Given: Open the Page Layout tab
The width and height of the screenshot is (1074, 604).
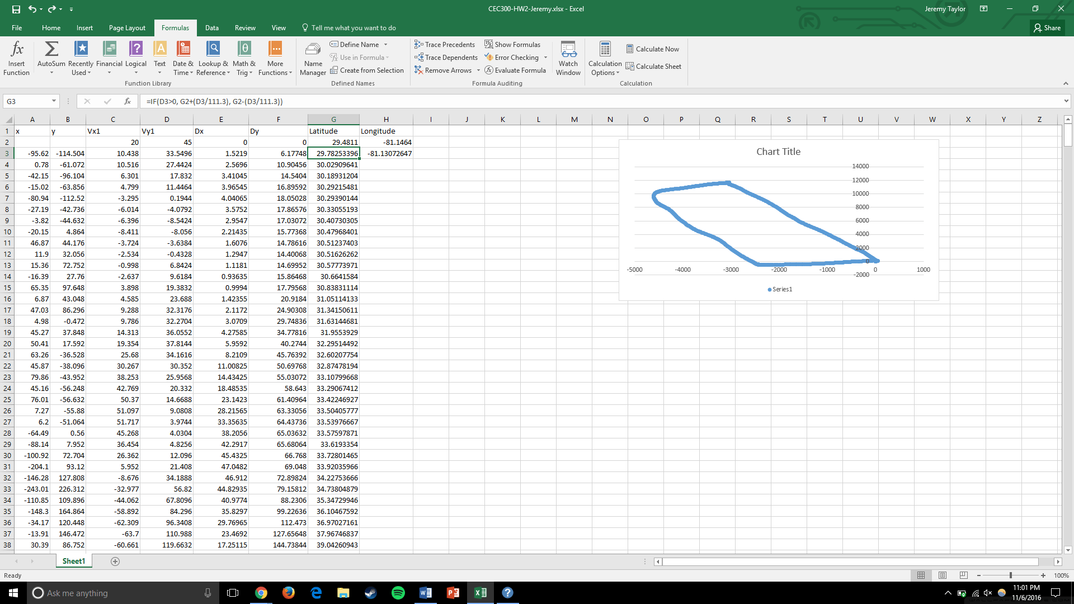Looking at the screenshot, I should tap(127, 28).
